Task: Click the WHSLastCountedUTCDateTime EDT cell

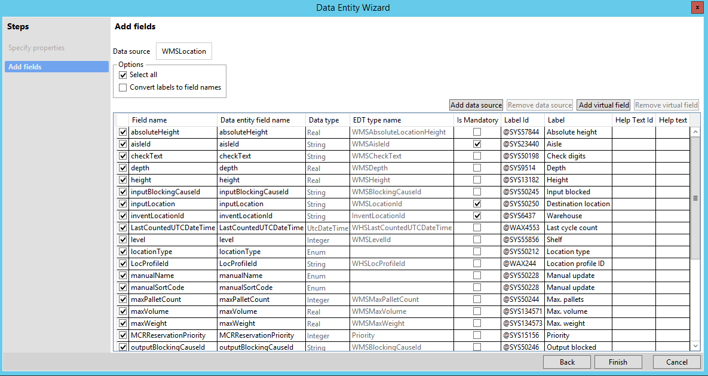Action: (x=401, y=228)
